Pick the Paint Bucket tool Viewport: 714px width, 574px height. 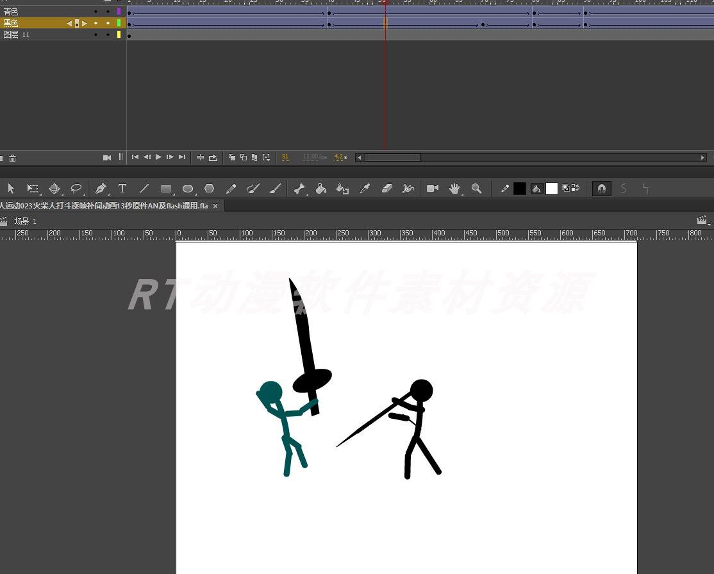coord(321,189)
